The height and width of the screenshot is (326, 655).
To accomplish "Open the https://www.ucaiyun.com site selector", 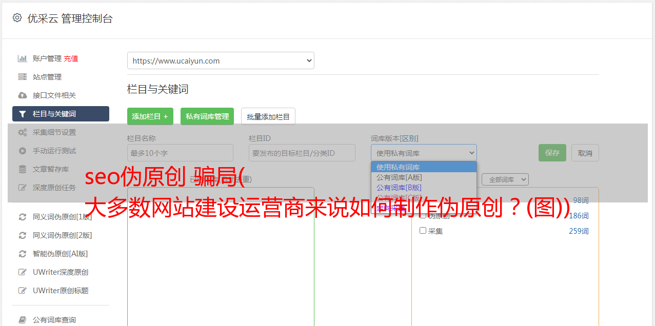I will click(x=221, y=60).
